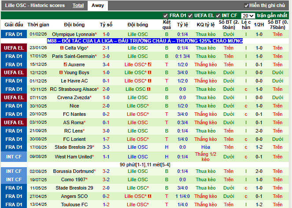
Task: Click the UEFA EL badge in AS Roma row
Action: click(x=14, y=122)
